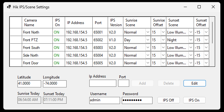
Task: Open Sunrise Offset dropdown for Front North
Action: [163, 32]
